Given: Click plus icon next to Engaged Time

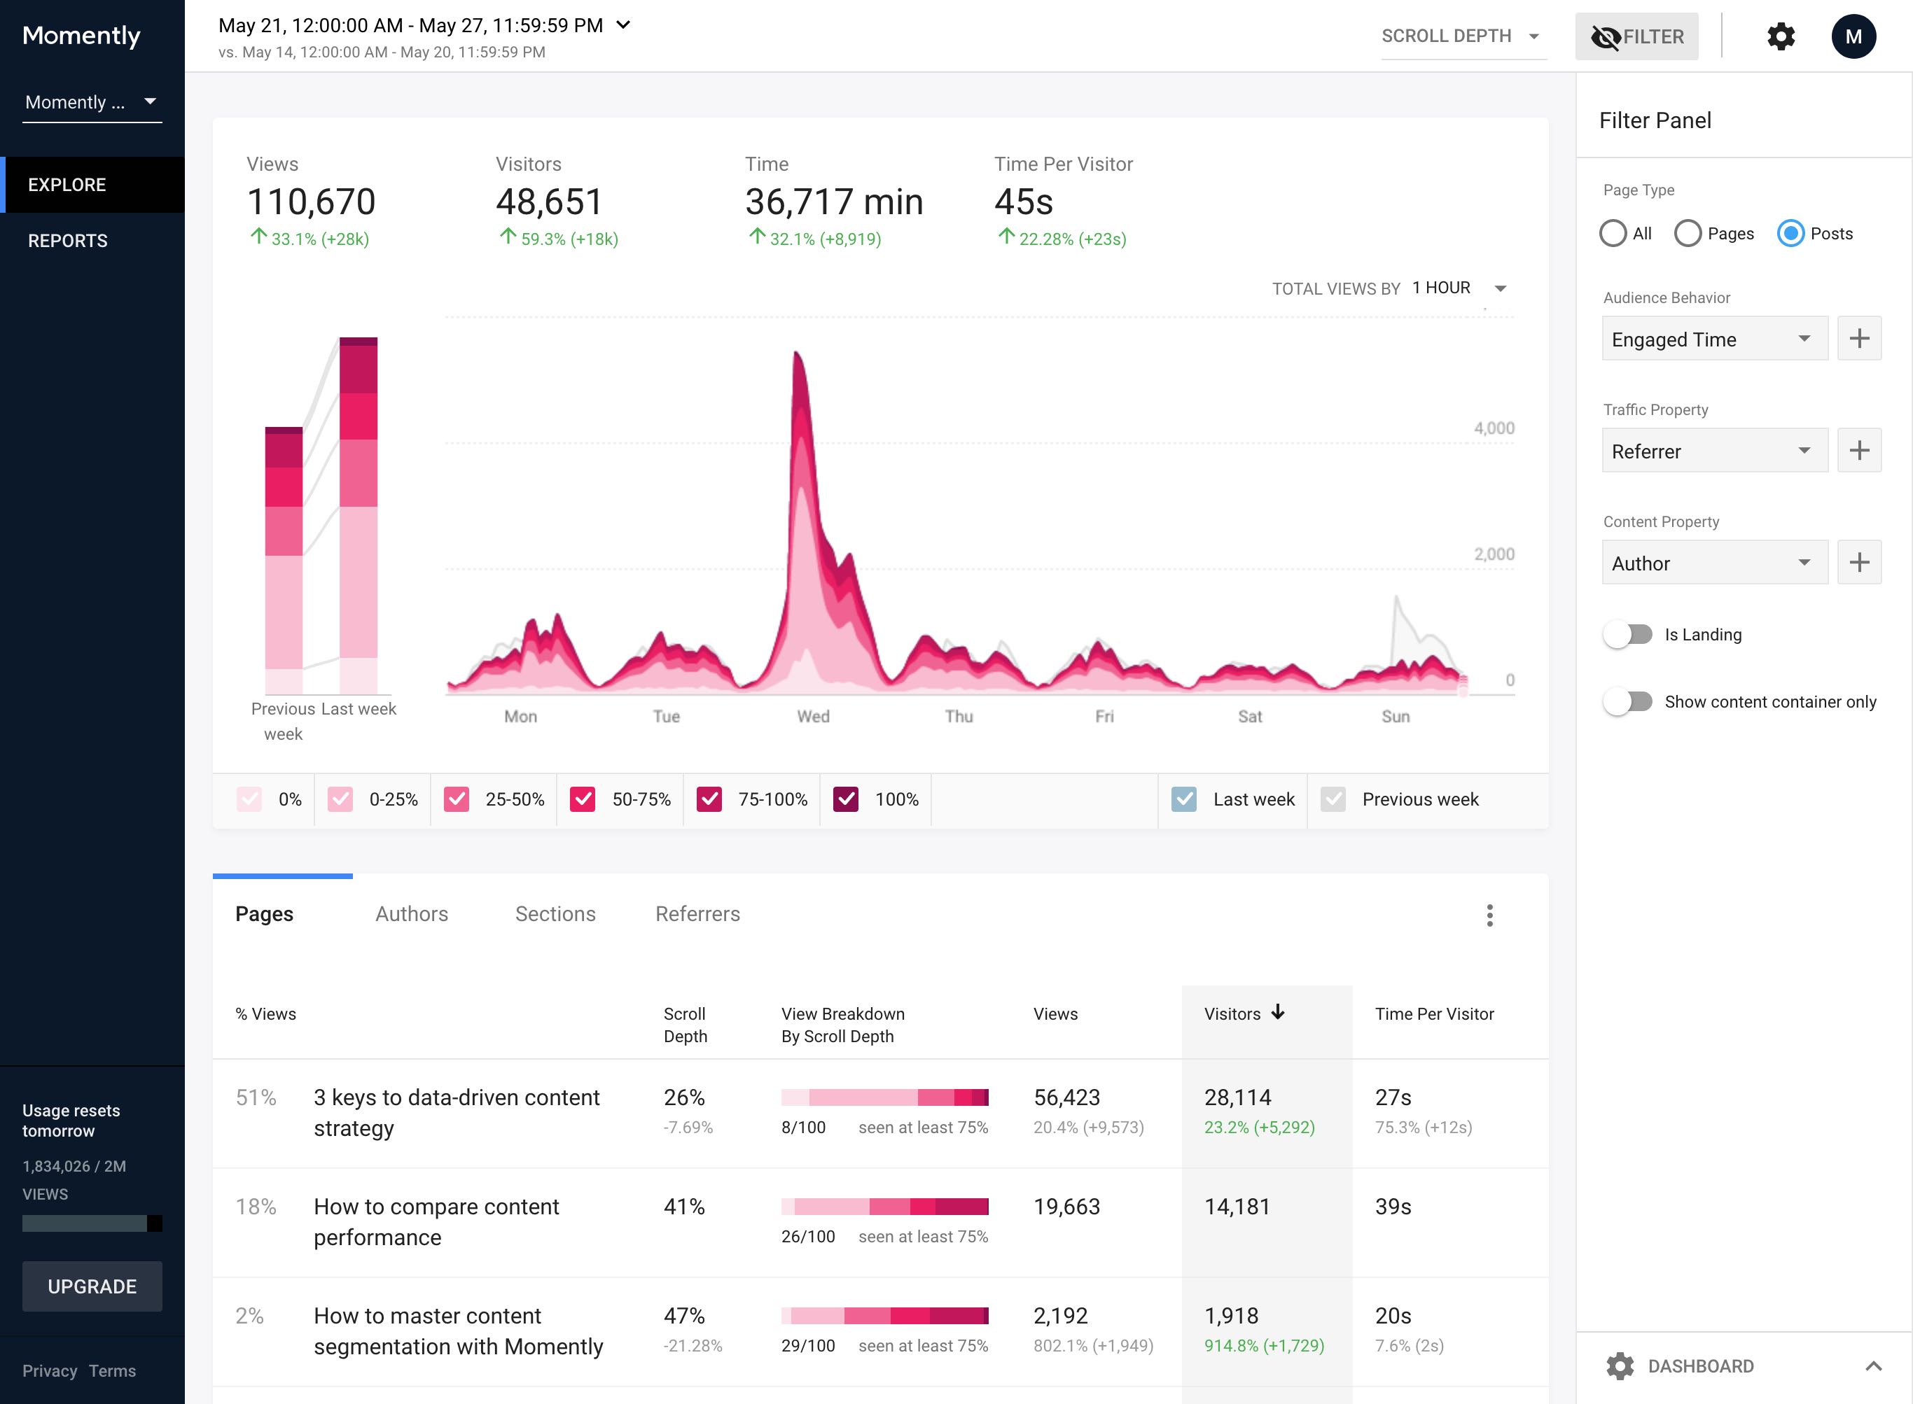Looking at the screenshot, I should tap(1858, 338).
